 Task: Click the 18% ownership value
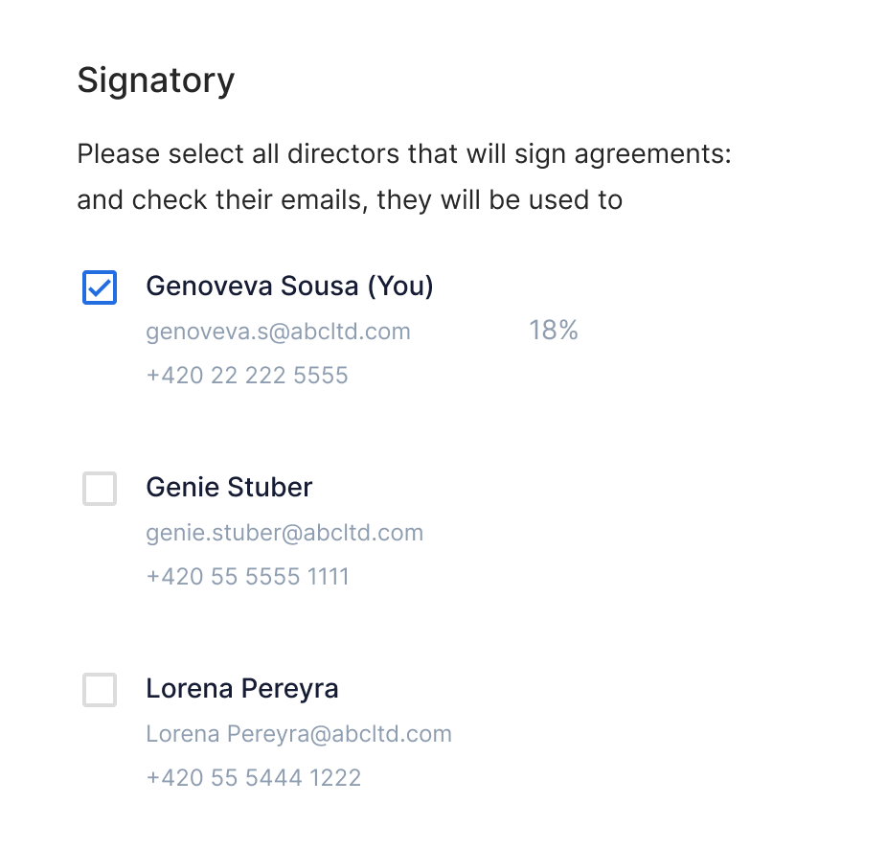554,331
